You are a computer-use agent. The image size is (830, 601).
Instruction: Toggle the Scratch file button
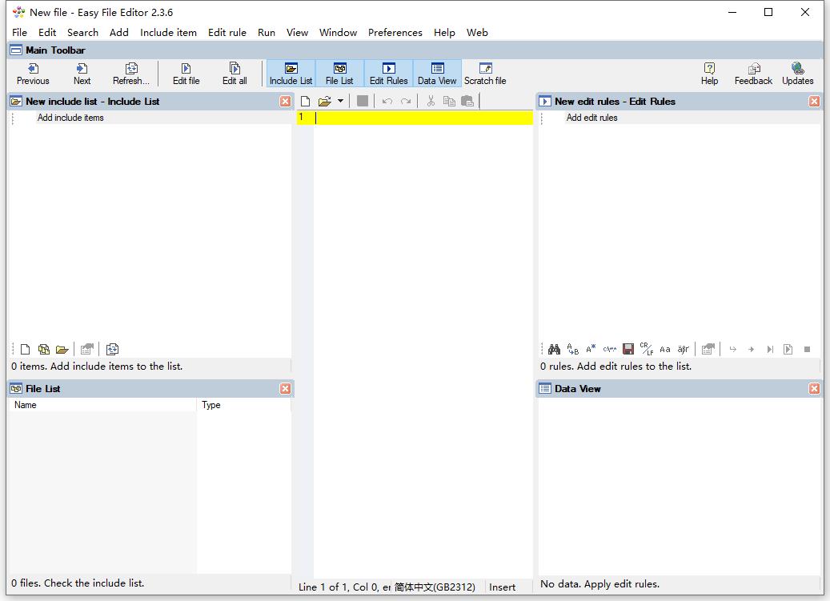point(485,74)
